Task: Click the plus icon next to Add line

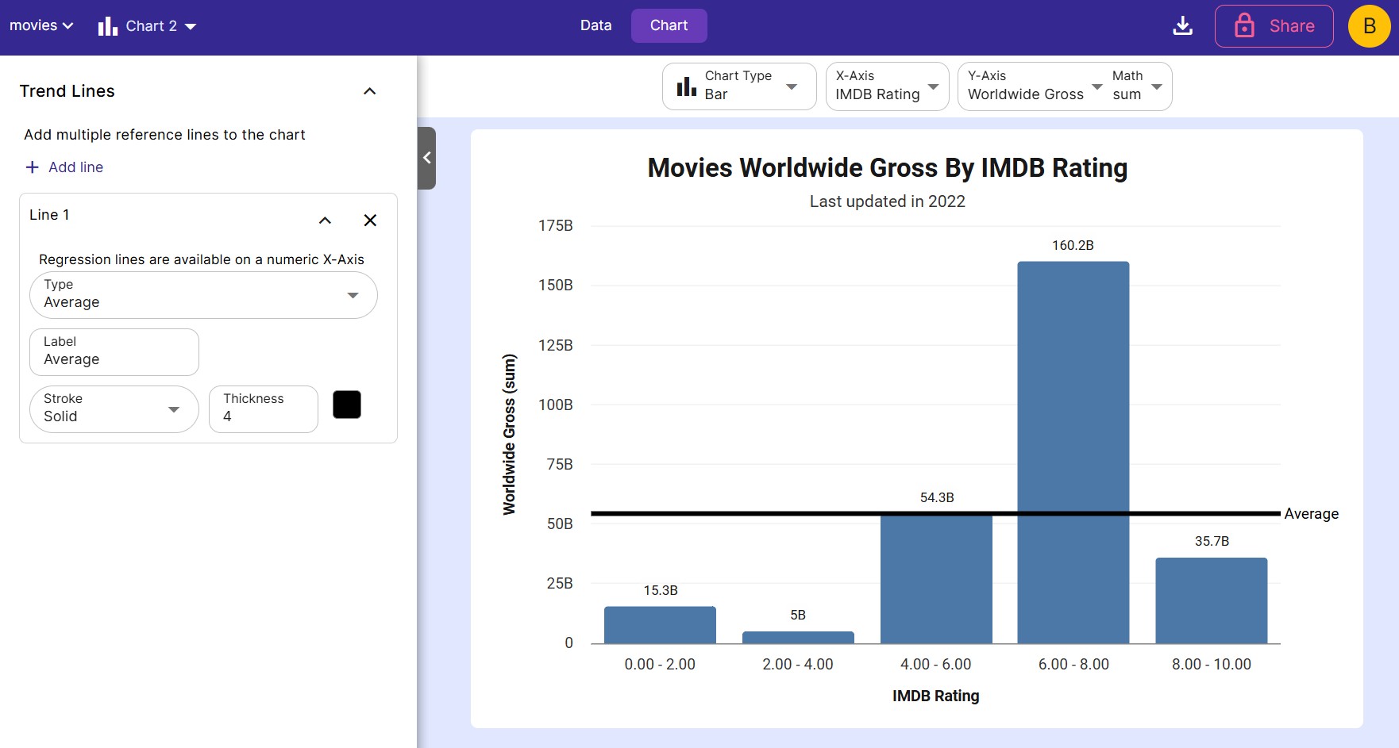Action: (32, 167)
